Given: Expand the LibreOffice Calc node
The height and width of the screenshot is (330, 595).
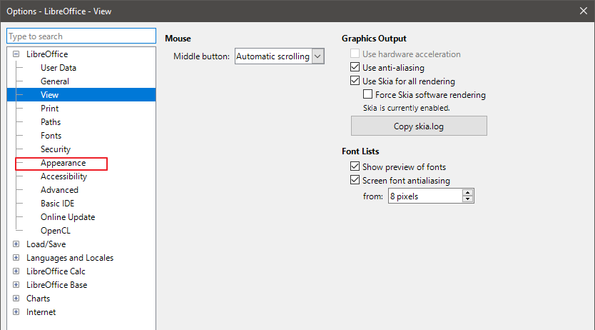Looking at the screenshot, I should point(16,271).
